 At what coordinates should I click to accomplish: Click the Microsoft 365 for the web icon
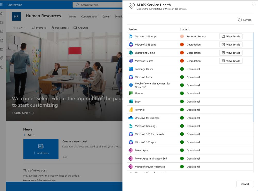pos(131,134)
